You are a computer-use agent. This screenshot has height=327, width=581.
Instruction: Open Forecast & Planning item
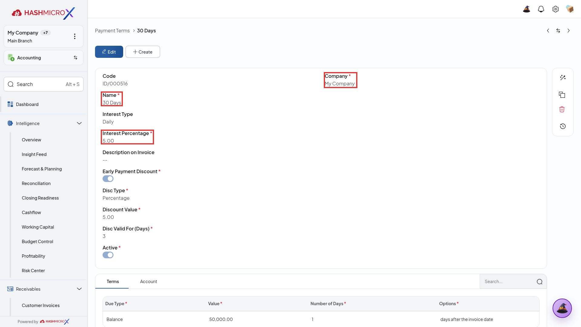[42, 169]
